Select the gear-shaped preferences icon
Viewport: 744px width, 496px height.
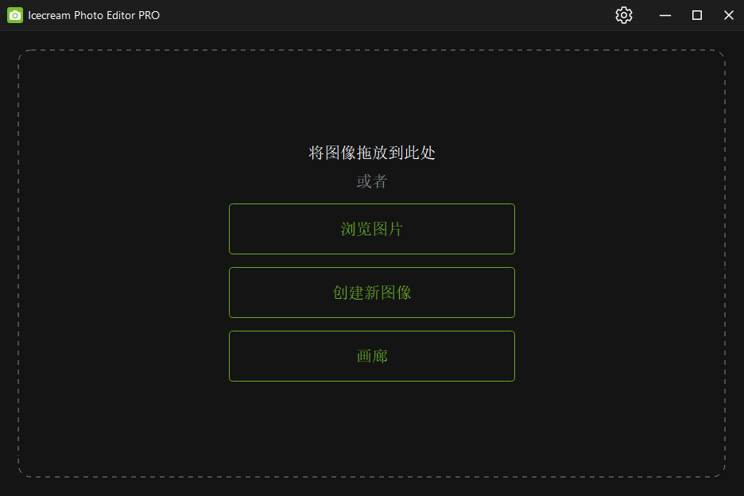(623, 15)
